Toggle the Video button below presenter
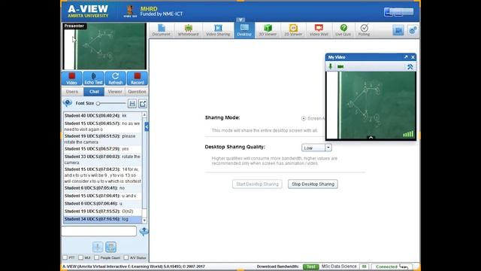 pyautogui.click(x=72, y=78)
